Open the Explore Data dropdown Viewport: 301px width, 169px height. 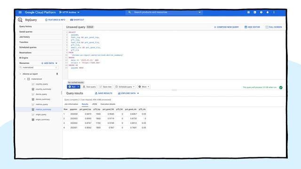tap(128, 93)
